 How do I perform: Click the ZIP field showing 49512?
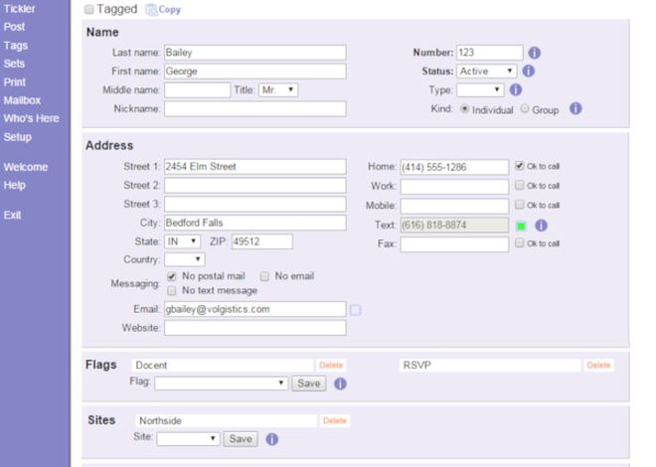click(262, 241)
